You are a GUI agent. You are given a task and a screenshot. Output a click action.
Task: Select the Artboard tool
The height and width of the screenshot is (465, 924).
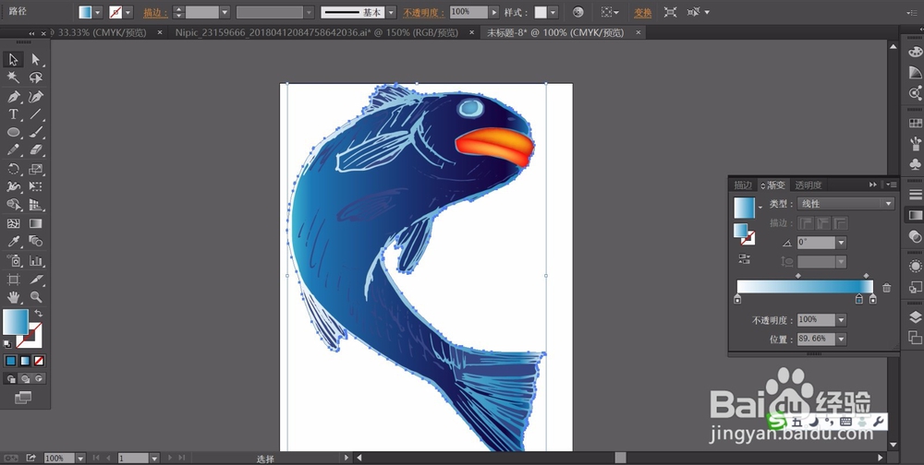click(x=13, y=279)
